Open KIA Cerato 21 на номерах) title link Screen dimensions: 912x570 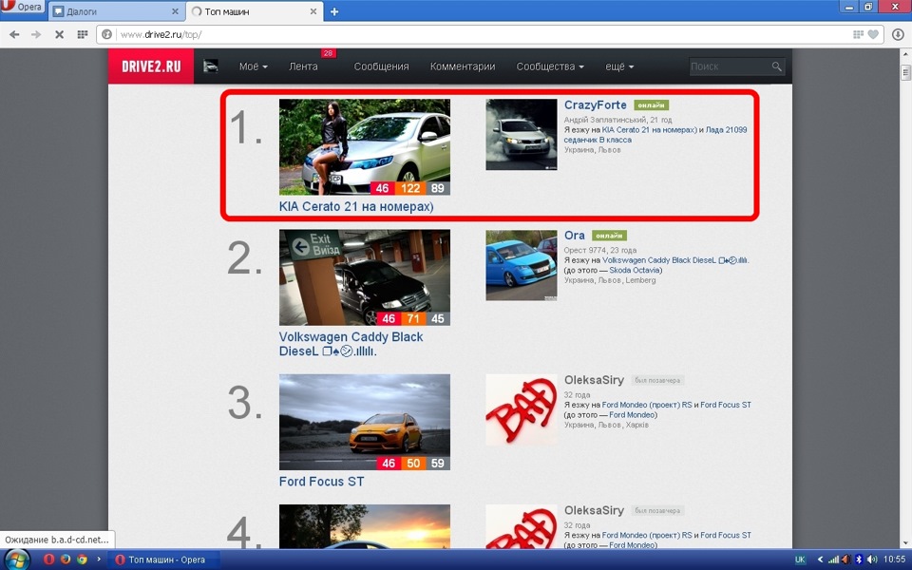[x=356, y=206]
